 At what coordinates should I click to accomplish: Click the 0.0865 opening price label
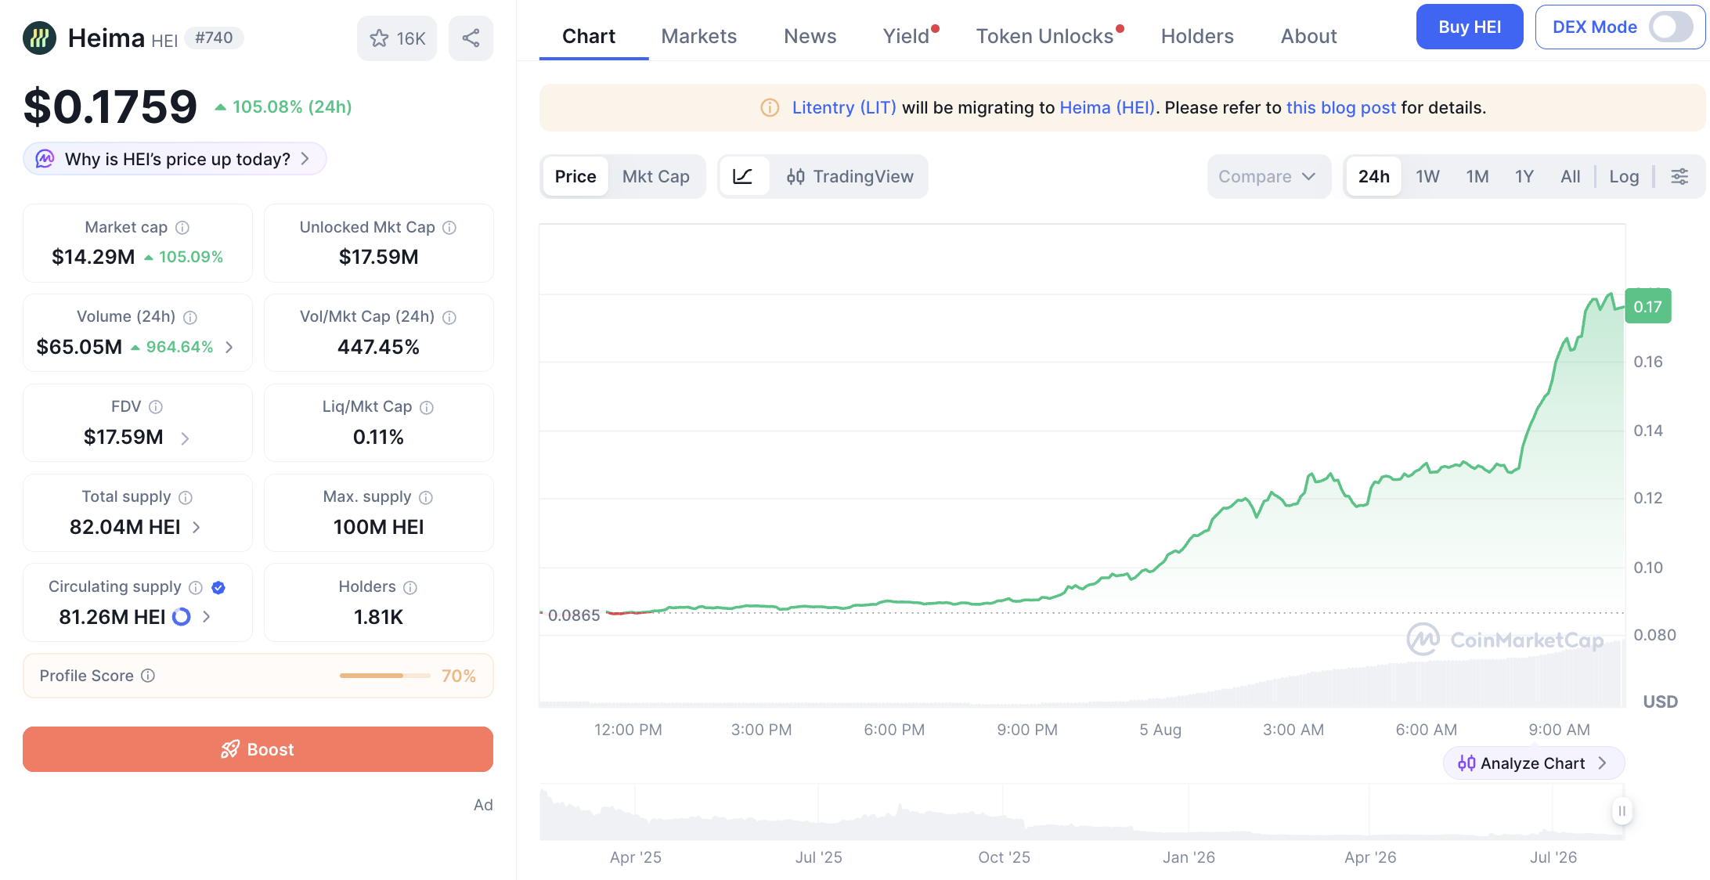[x=574, y=615]
